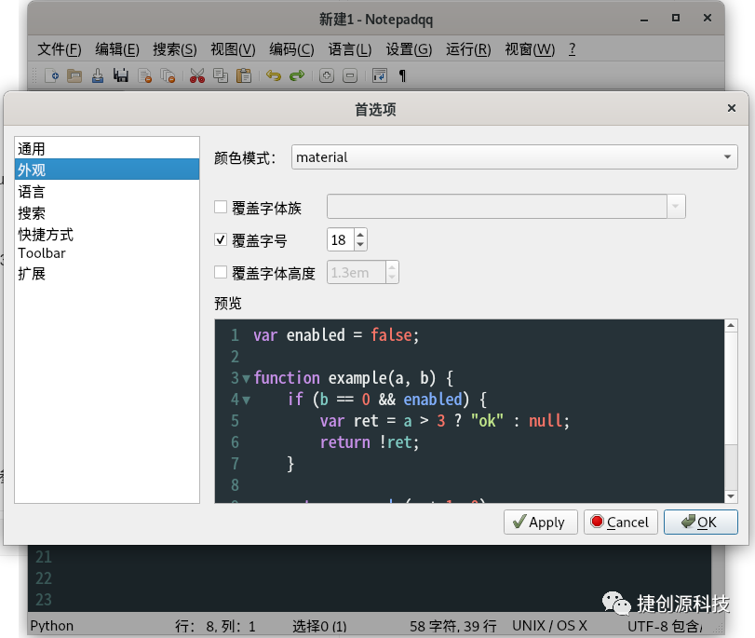Click the OK button
755x638 pixels.
[x=701, y=522]
